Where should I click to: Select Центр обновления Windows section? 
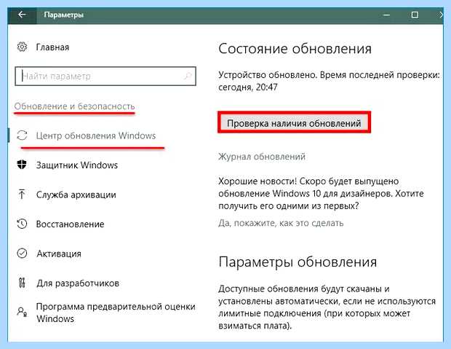point(96,136)
